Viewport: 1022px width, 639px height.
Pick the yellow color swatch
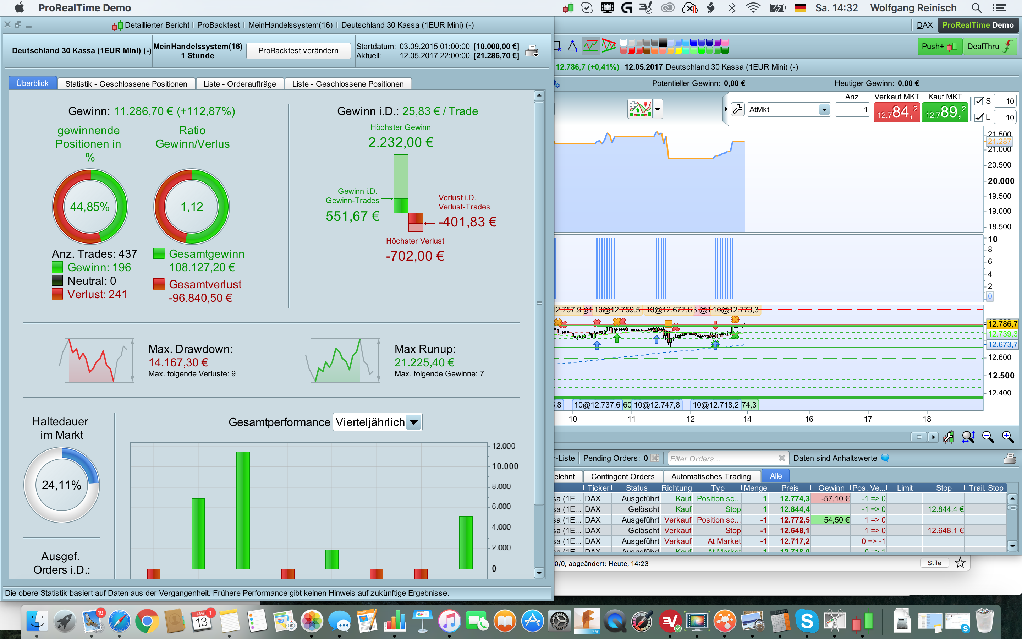pos(678,50)
